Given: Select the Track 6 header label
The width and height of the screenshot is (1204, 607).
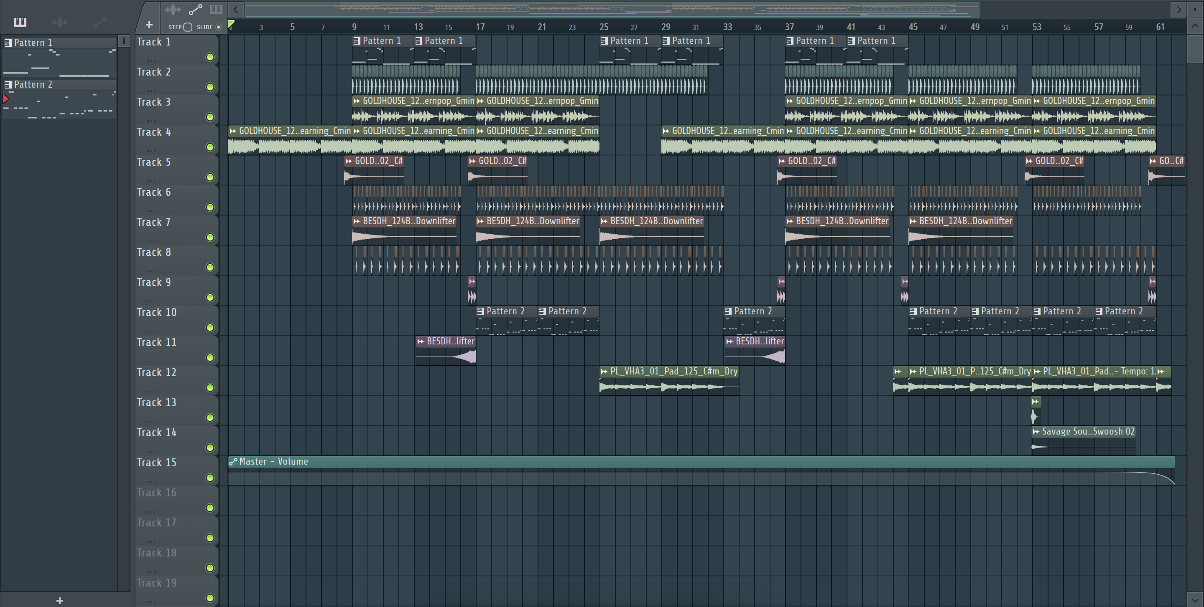Looking at the screenshot, I should [x=154, y=192].
